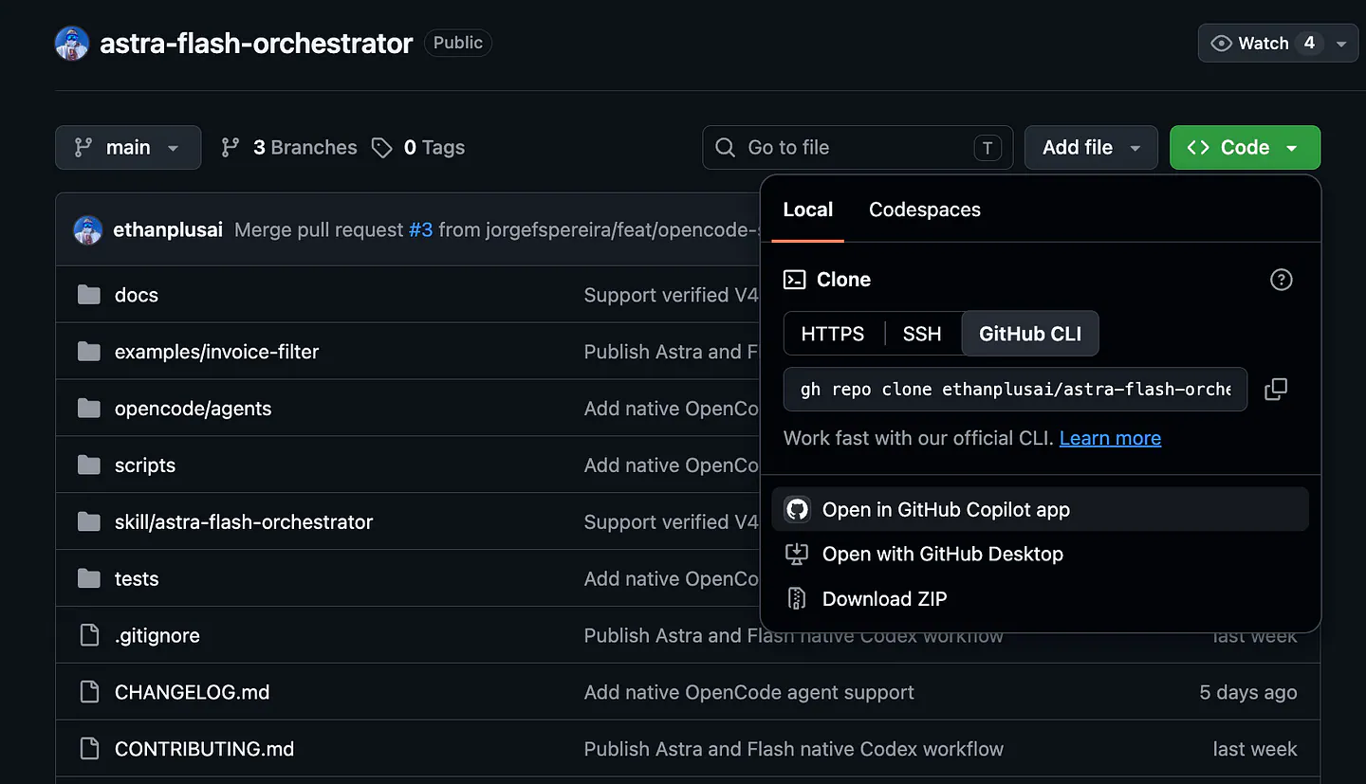Click the GitHub Copilot app logo icon

[798, 509]
